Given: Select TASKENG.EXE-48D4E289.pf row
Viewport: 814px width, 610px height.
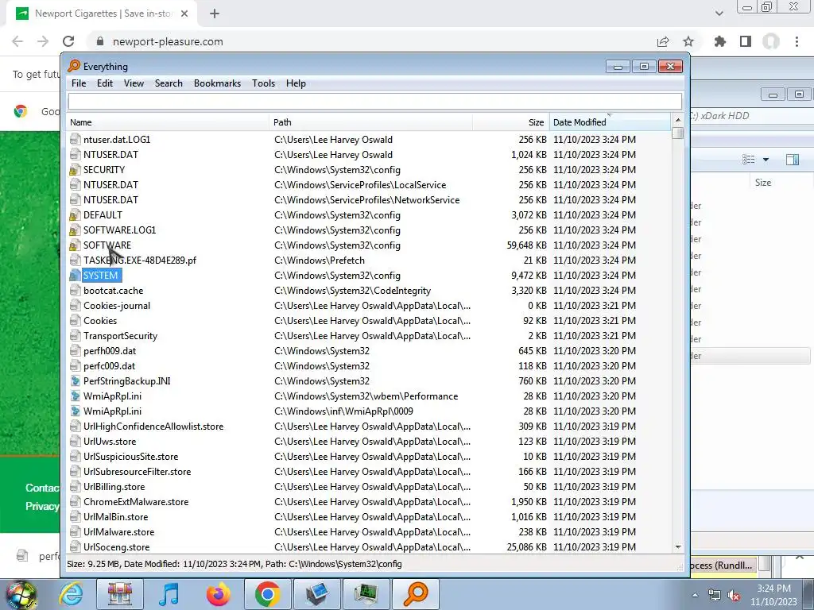Looking at the screenshot, I should click(x=369, y=261).
